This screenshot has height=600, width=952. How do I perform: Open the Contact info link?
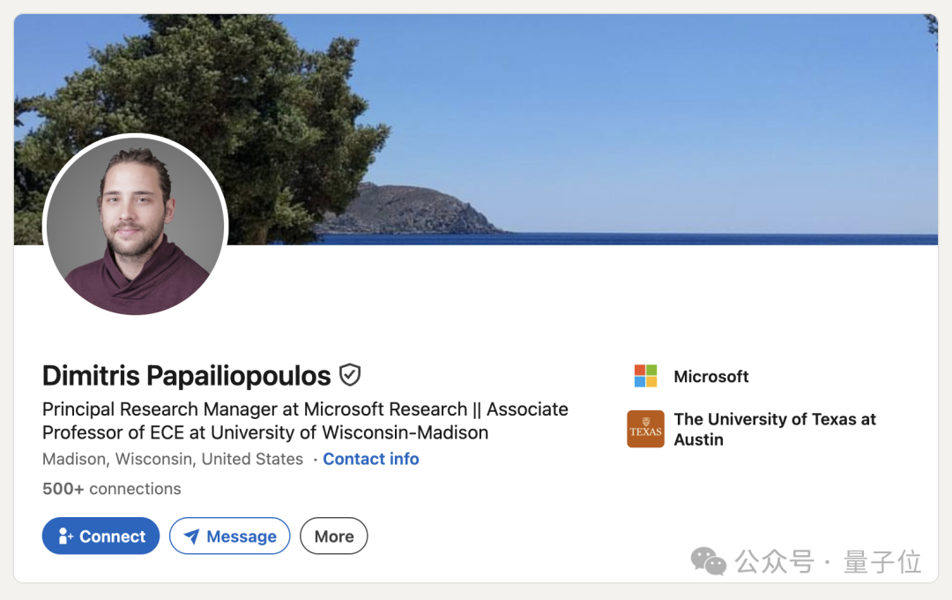pyautogui.click(x=371, y=459)
